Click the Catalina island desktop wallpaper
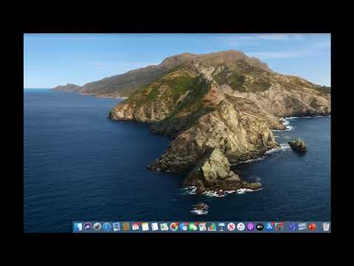 (177, 123)
